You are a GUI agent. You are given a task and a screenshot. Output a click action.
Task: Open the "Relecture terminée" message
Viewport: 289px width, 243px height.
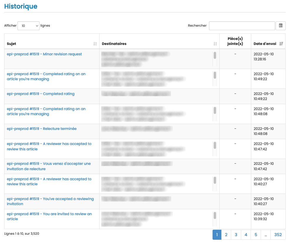coord(42,129)
